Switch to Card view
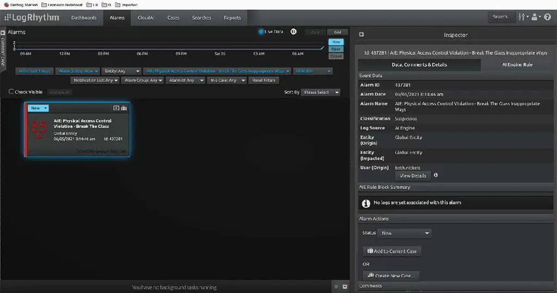The height and width of the screenshot is (293, 557). (315, 32)
